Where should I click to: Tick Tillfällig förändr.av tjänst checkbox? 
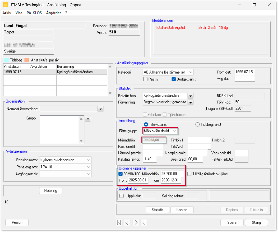(189, 174)
